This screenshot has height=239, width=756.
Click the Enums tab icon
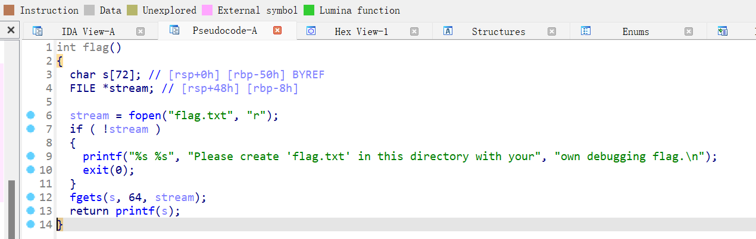pyautogui.click(x=586, y=31)
